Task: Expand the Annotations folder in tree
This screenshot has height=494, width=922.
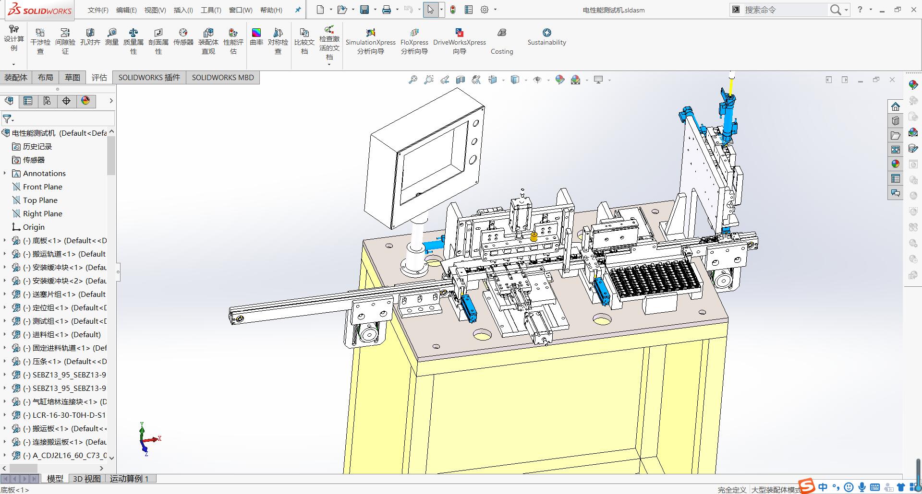Action: (5, 174)
